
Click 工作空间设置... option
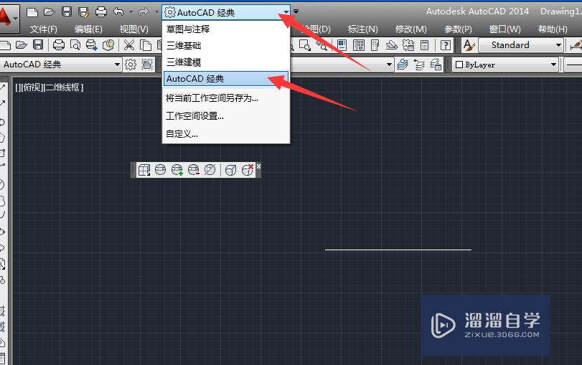tap(225, 116)
